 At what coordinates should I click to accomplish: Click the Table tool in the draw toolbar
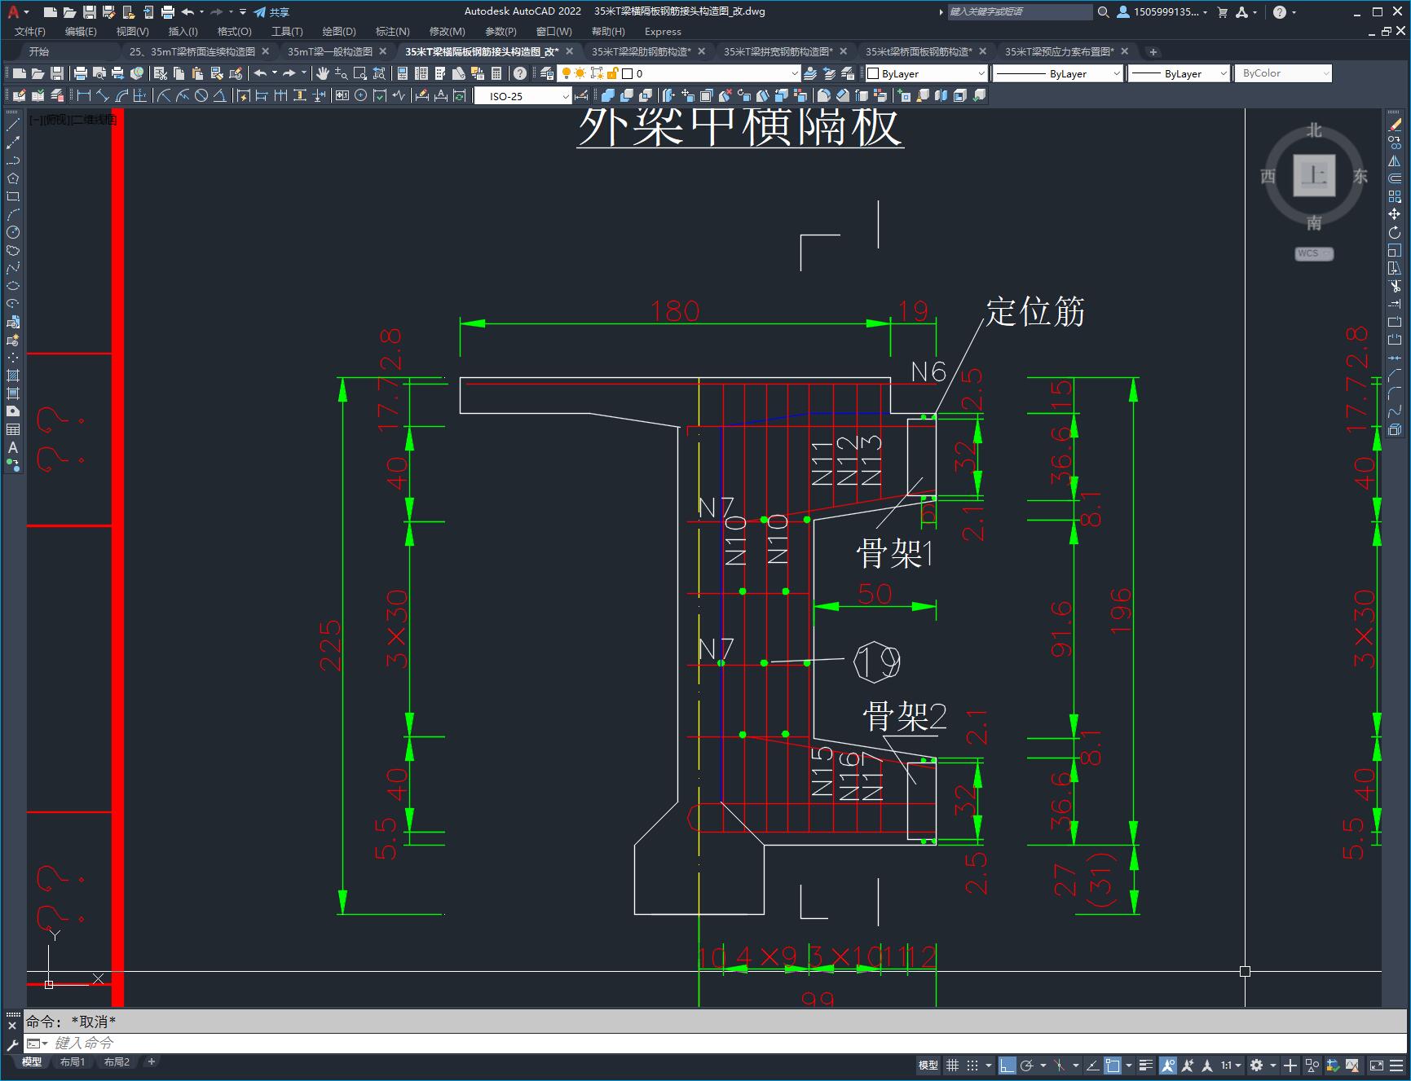(x=13, y=429)
